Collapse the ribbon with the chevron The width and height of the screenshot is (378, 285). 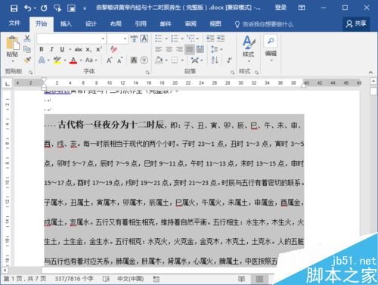(x=370, y=73)
